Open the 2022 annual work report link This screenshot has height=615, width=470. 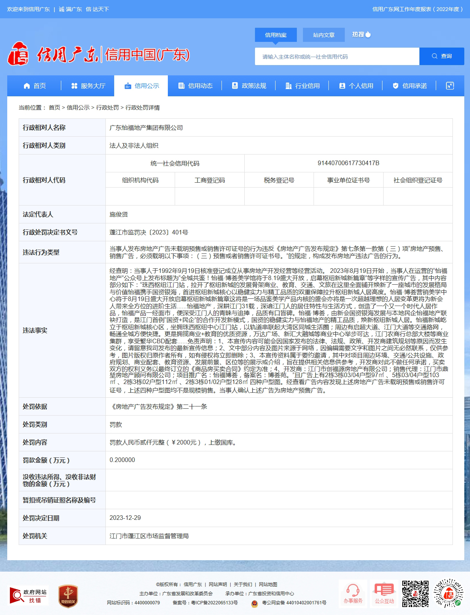tap(417, 9)
